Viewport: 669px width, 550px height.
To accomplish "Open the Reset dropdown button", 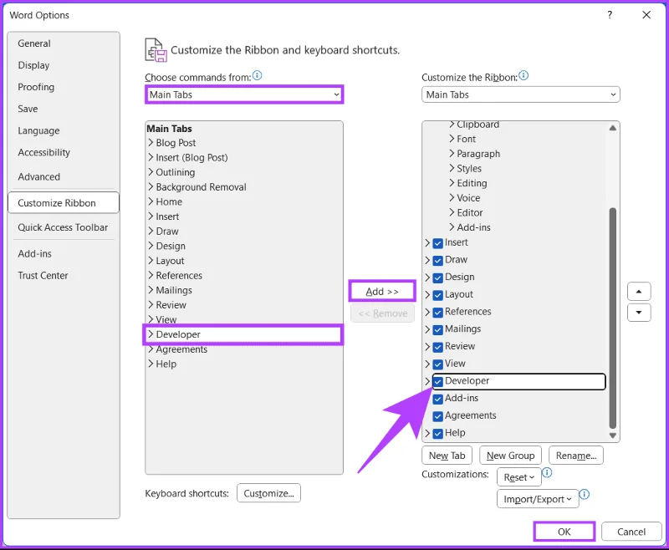I will (x=518, y=477).
